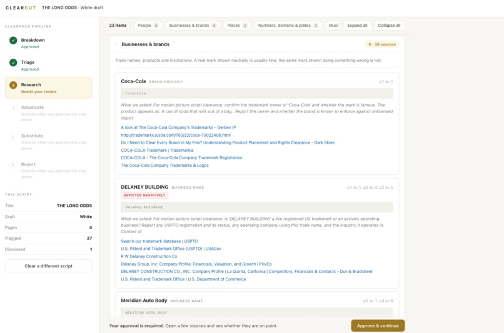Click the Dismissed count 1
The image size is (504, 333).
point(91,249)
